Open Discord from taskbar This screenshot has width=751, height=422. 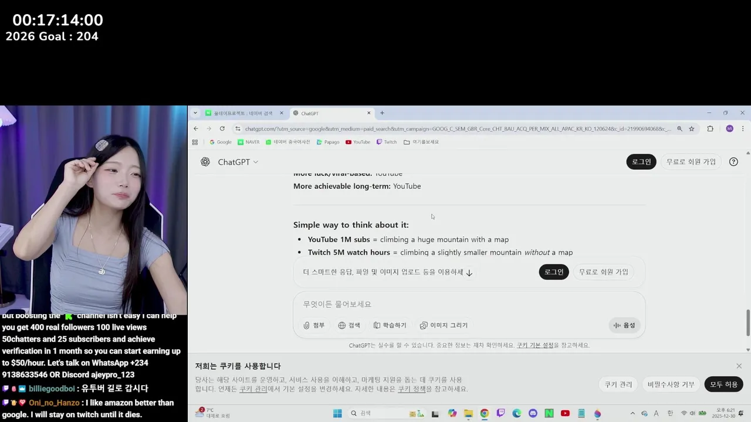(533, 413)
